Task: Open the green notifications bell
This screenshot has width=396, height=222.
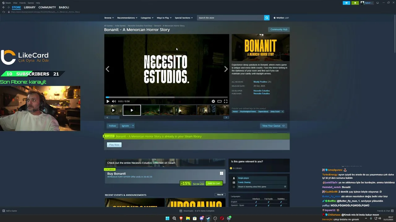Action: (x=355, y=3)
